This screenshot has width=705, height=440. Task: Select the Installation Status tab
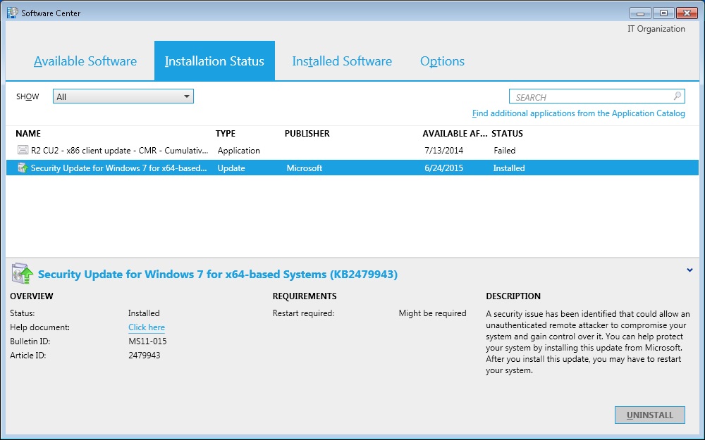coord(214,61)
